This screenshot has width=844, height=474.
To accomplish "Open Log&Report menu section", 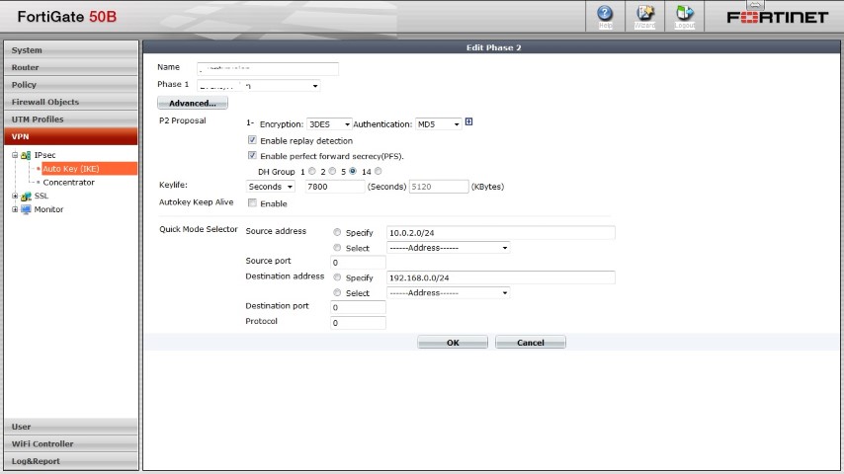I will point(71,460).
